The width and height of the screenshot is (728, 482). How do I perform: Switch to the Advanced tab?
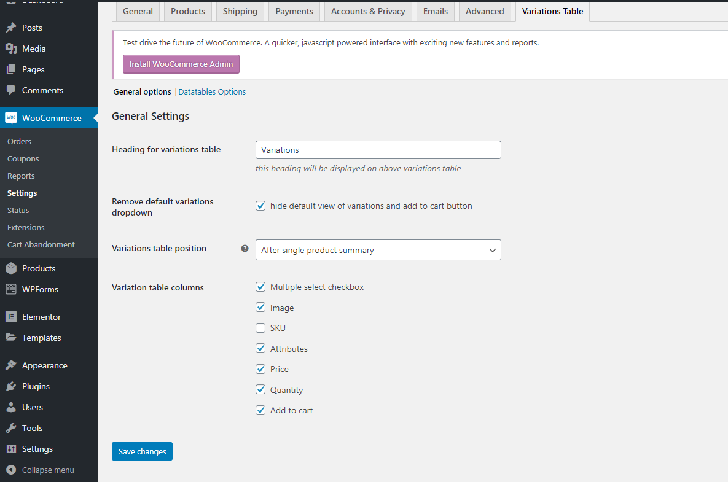(x=485, y=12)
